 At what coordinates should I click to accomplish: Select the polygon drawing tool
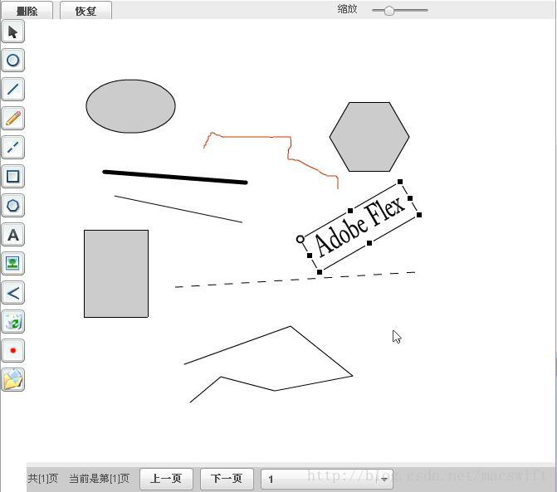pyautogui.click(x=13, y=206)
